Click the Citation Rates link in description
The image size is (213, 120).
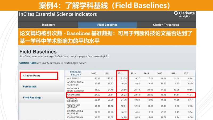click(28, 63)
